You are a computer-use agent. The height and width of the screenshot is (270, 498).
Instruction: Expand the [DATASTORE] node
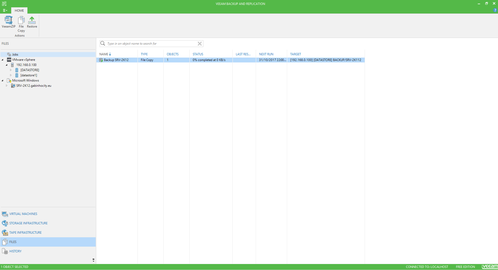point(11,70)
